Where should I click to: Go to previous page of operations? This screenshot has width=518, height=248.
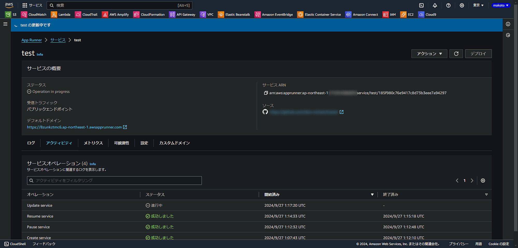pyautogui.click(x=457, y=181)
